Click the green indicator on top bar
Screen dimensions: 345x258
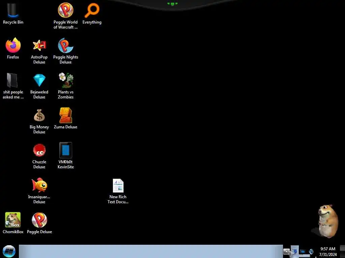[172, 4]
